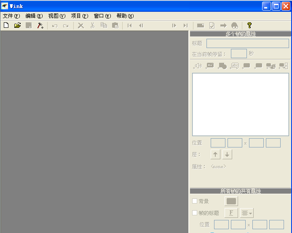Viewport: 292px width, 233px height.
Task: Enable the 背景 checkbox
Action: pos(195,201)
